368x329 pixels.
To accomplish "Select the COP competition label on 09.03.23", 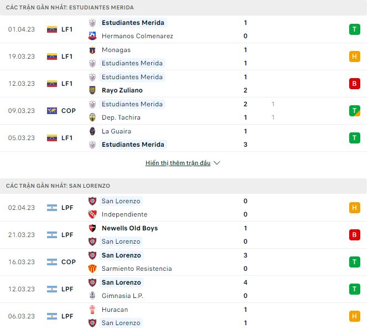I will click(x=69, y=111).
